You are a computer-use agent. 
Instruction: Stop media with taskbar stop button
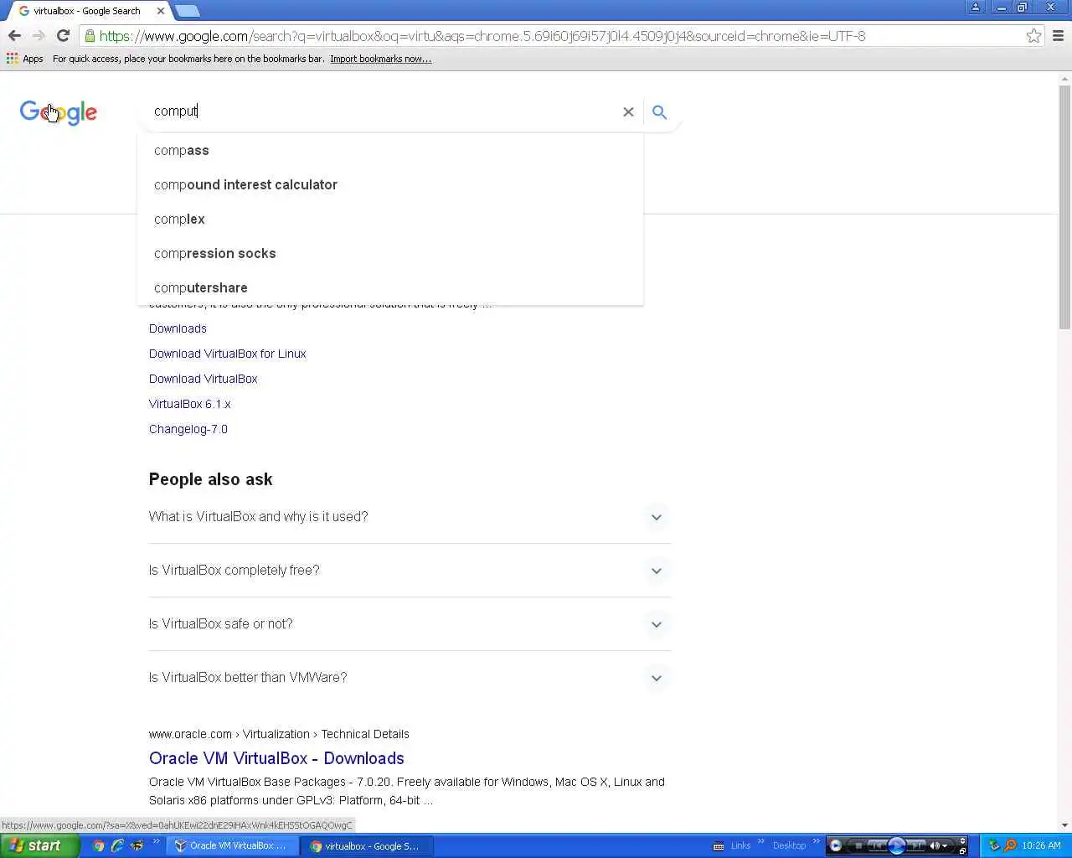point(858,845)
